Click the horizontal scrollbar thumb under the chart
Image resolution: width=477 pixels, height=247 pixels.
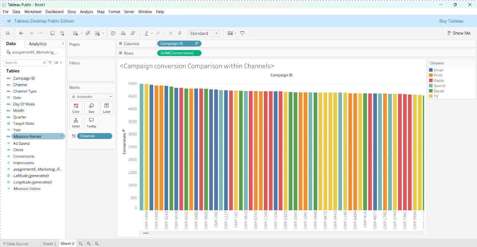[146, 233]
